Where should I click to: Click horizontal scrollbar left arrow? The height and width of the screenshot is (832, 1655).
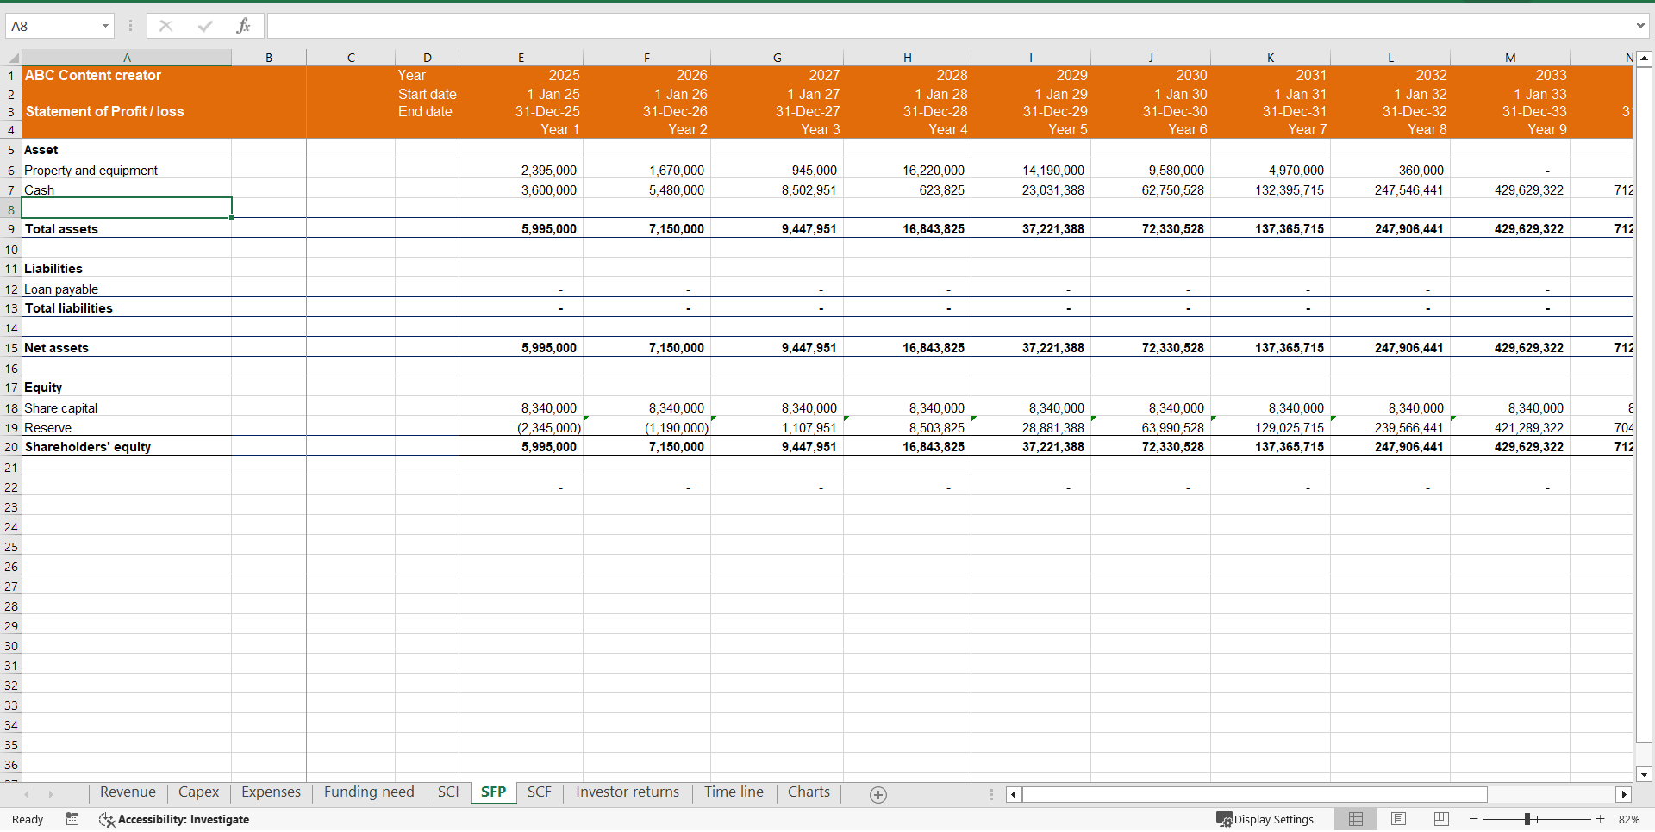pyautogui.click(x=1014, y=794)
